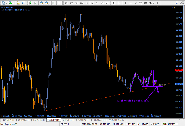The width and height of the screenshot is (185, 126).
Task: Select the M5 timeframe
Action: (72, 3)
